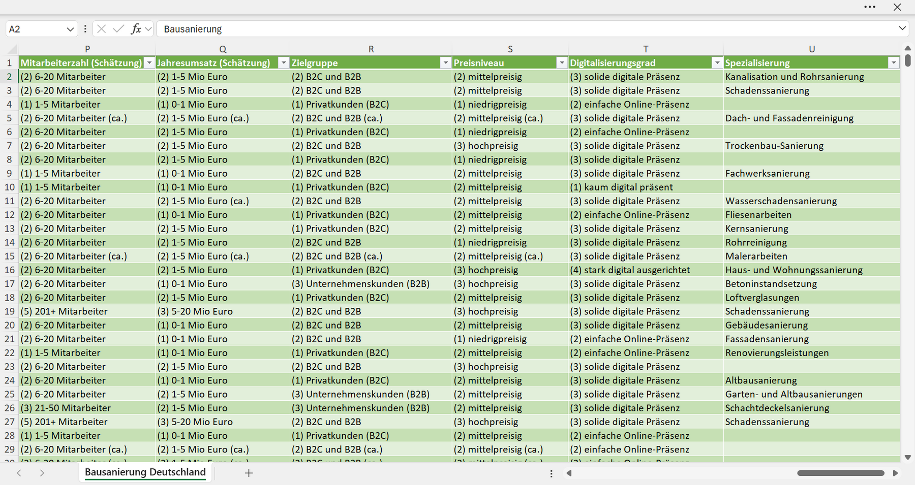The image size is (915, 485).
Task: Select cell Dach- und Fassadenreinigung
Action: 812,118
